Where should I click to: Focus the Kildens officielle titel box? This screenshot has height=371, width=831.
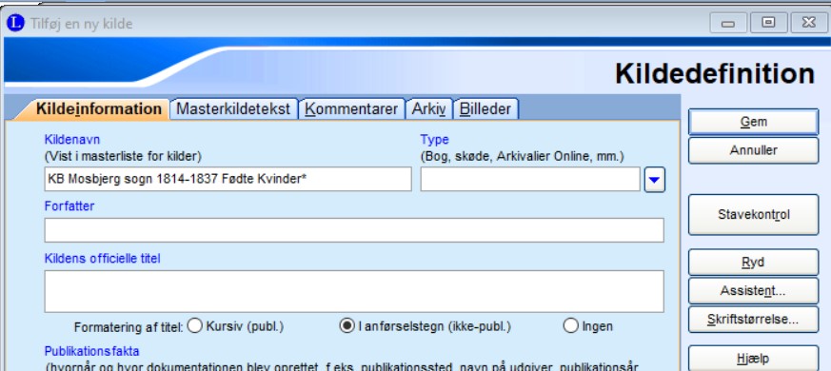pos(354,291)
